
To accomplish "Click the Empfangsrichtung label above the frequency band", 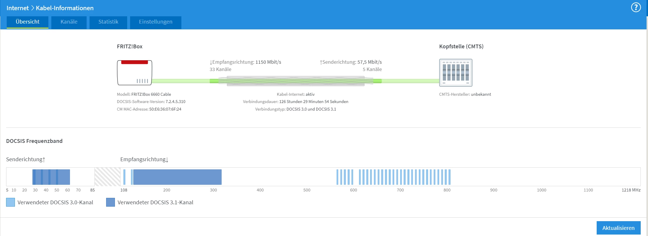I will pyautogui.click(x=144, y=159).
